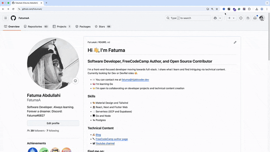Open the notifications inbox icon

tap(255, 18)
